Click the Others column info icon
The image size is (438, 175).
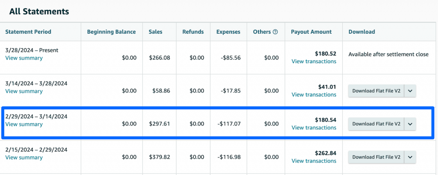[275, 32]
